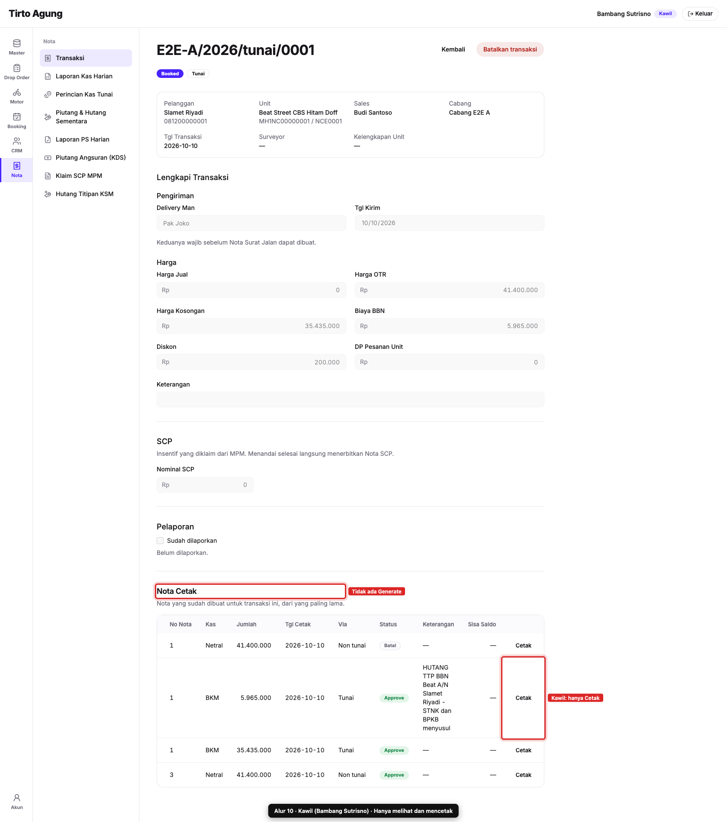Focus the Delivery Man input field
The image size is (727, 822).
pos(251,223)
